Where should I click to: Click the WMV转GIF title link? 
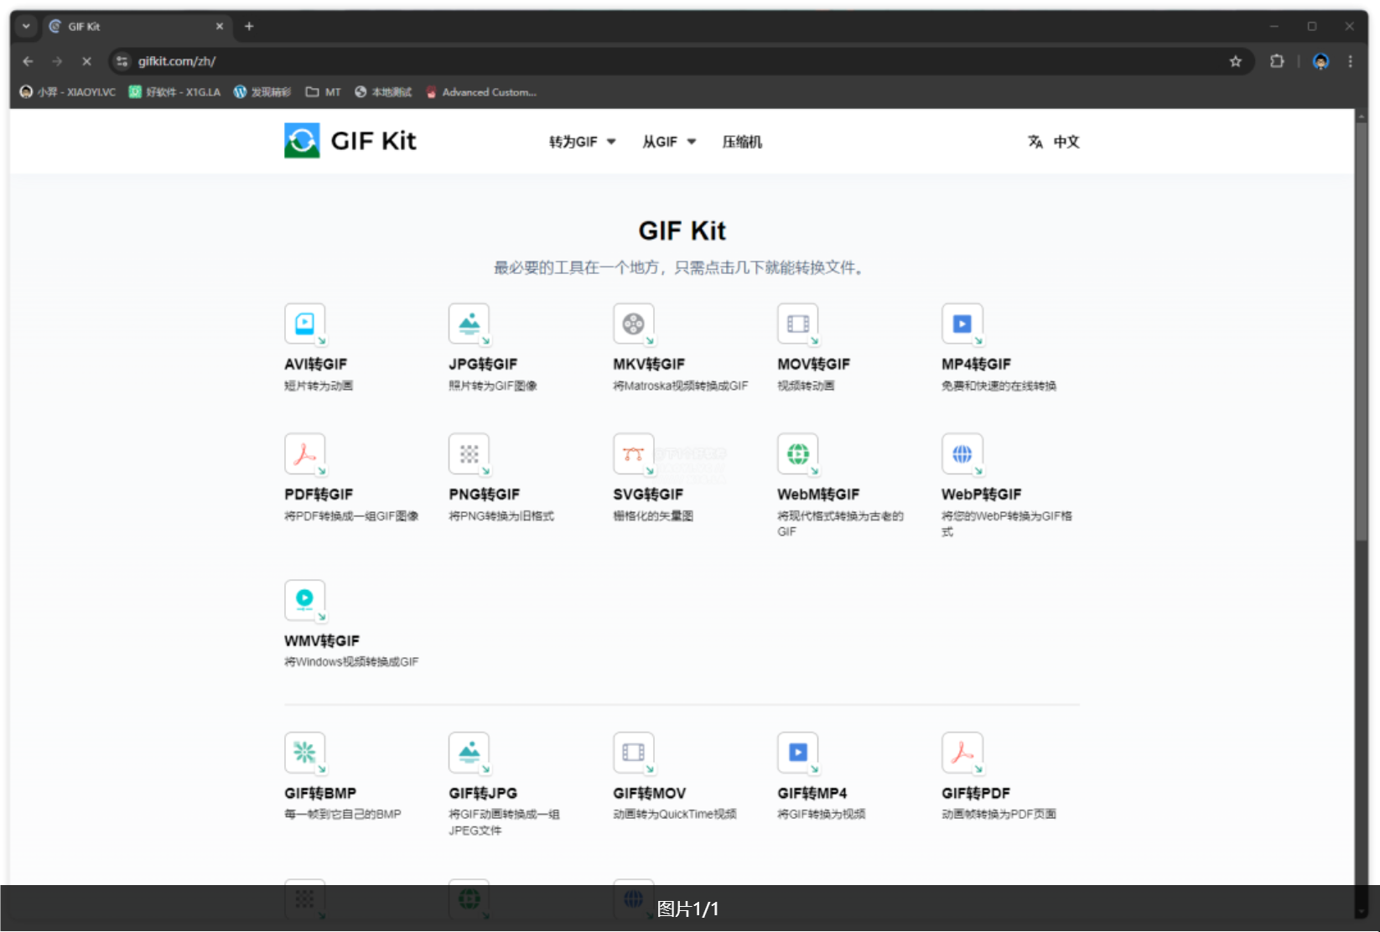322,640
